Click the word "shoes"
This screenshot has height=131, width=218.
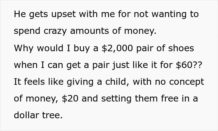pos(181,48)
